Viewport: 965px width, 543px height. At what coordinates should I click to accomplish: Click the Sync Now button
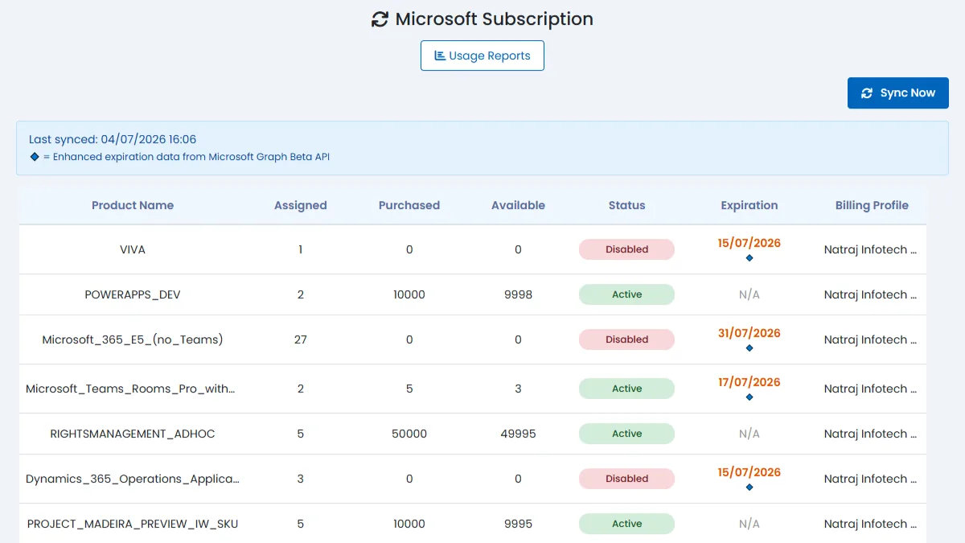tap(898, 93)
